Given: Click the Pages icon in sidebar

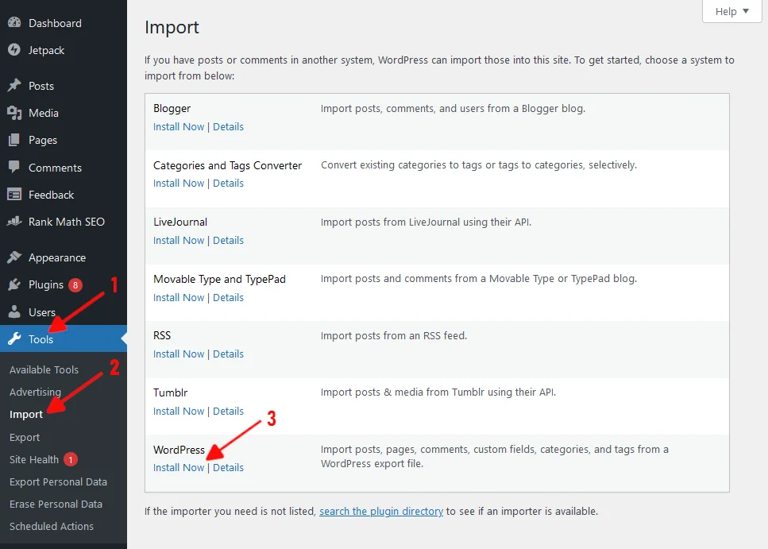Looking at the screenshot, I should click(x=14, y=140).
